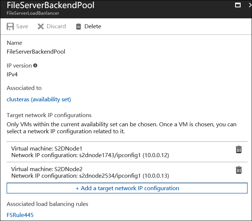The width and height of the screenshot is (252, 221).
Task: Close the FileServerBackendPool blade
Action: 249,5
